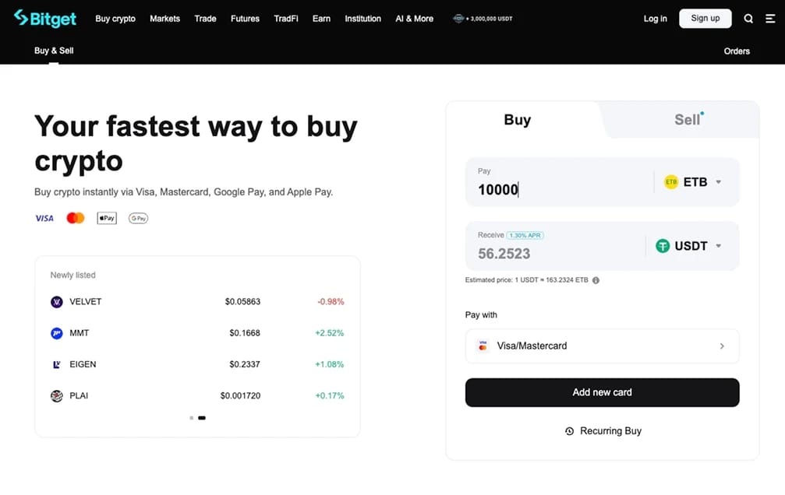Open the Futures menu

coord(245,19)
